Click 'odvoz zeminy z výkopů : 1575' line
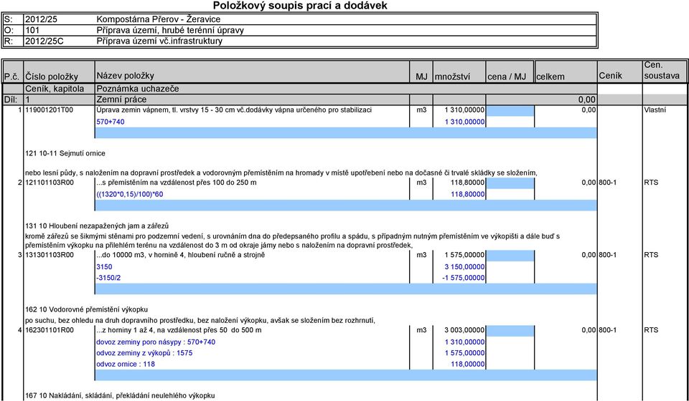 (144, 353)
